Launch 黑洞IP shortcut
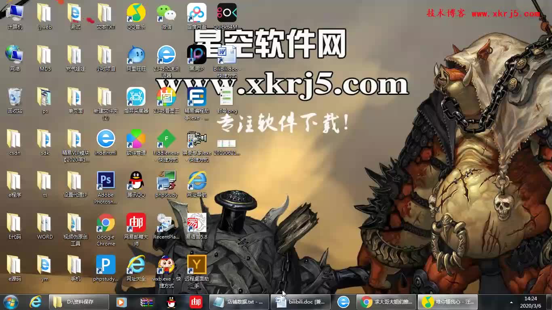552x310 pixels. pyautogui.click(x=197, y=58)
